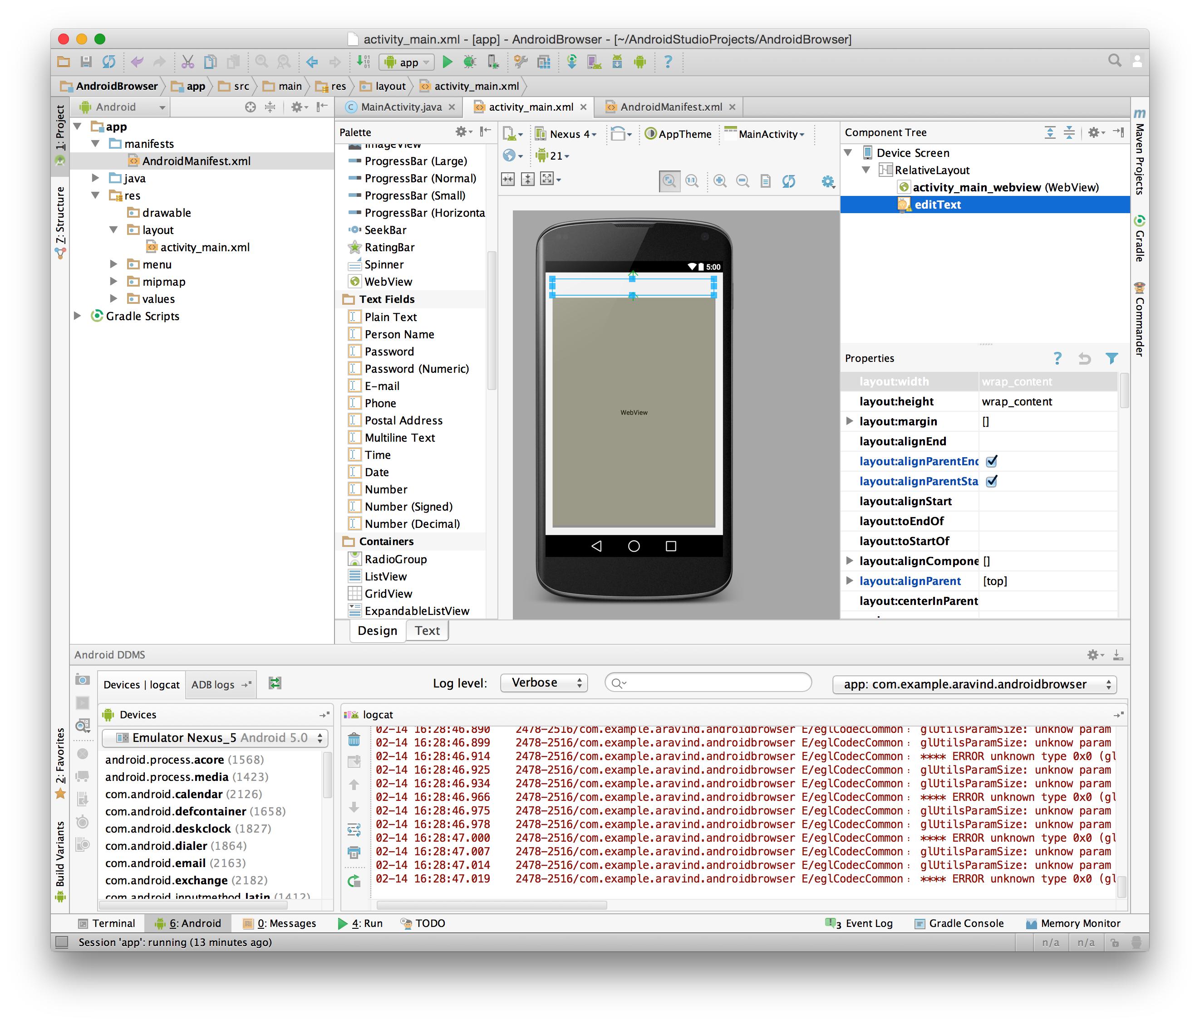Click the logcat screenshot camera icon
The image size is (1200, 1024).
(x=83, y=680)
